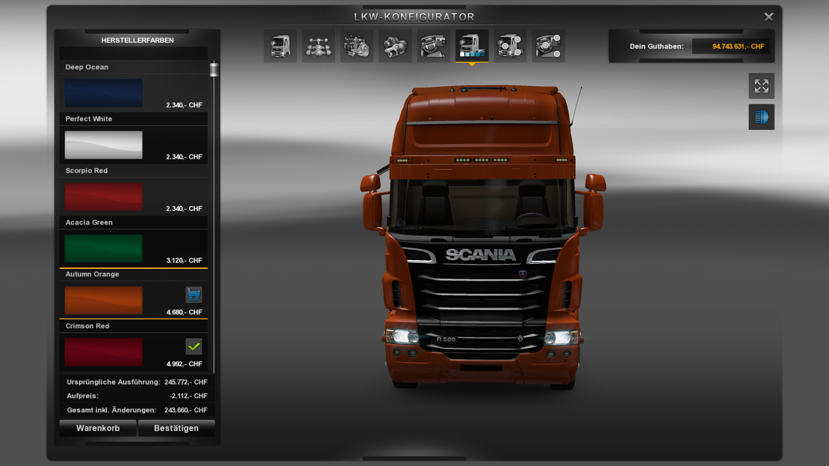The width and height of the screenshot is (829, 466).
Task: Click the Acacia Green label
Action: pos(89,222)
